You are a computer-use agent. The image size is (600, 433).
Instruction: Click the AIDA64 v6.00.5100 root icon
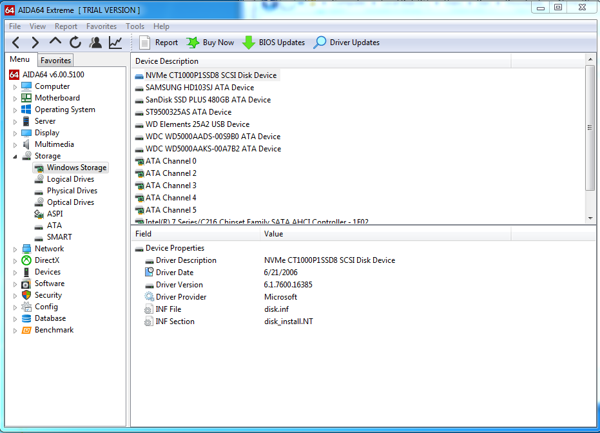coord(14,75)
